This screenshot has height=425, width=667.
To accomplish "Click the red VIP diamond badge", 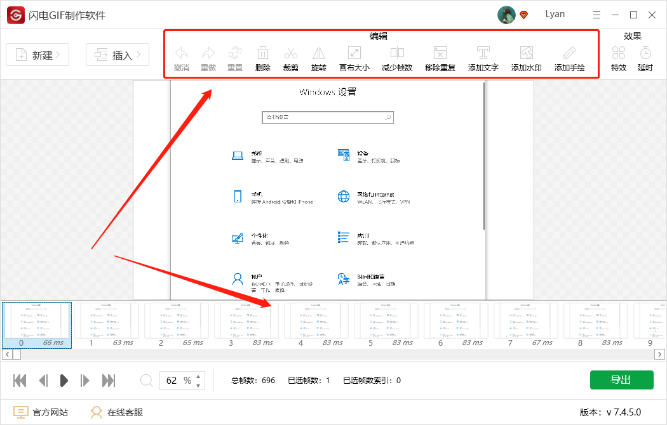I will [524, 15].
